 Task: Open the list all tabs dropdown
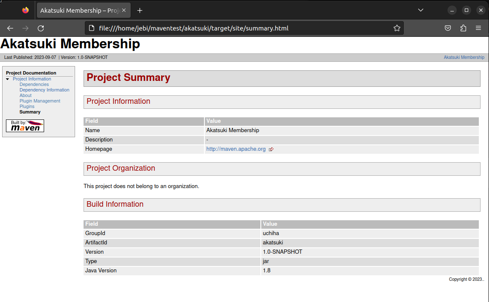[x=420, y=10]
